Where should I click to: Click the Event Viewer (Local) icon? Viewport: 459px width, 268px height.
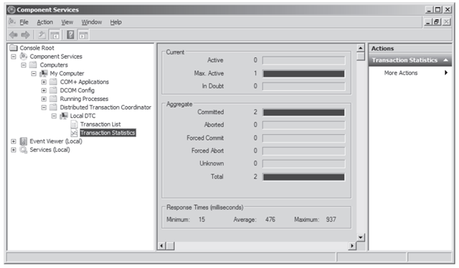click(24, 141)
